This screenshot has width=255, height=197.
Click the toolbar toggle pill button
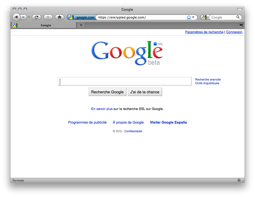coord(240,9)
